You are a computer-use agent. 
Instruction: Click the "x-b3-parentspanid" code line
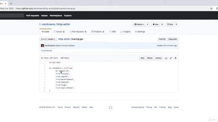[x=65, y=79]
